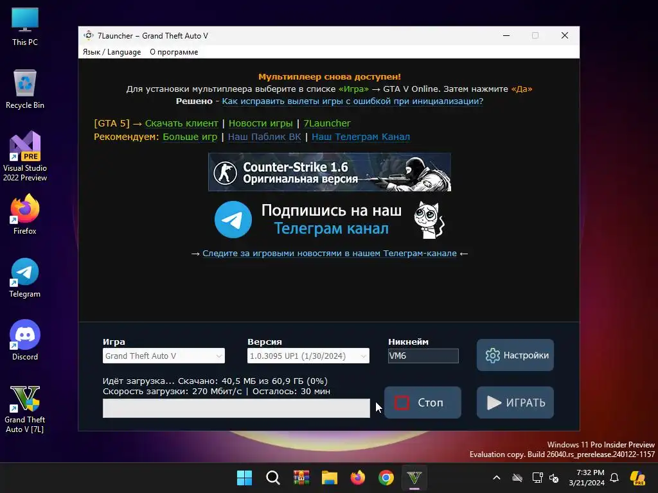Open Firefox from the taskbar
This screenshot has width=658, height=493.
tap(357, 478)
